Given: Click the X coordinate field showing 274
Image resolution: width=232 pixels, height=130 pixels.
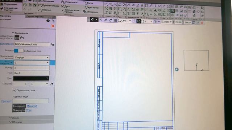Looking at the screenshot, I should pyautogui.click(x=178, y=22).
